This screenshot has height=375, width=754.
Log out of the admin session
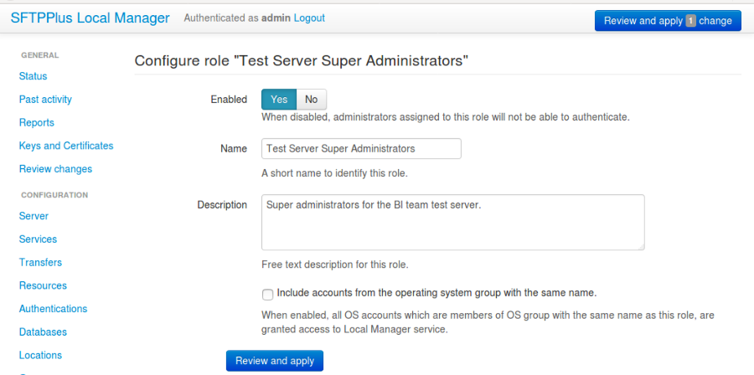307,18
